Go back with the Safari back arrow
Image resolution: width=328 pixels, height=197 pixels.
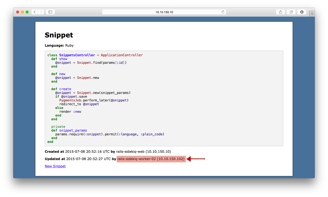point(35,12)
